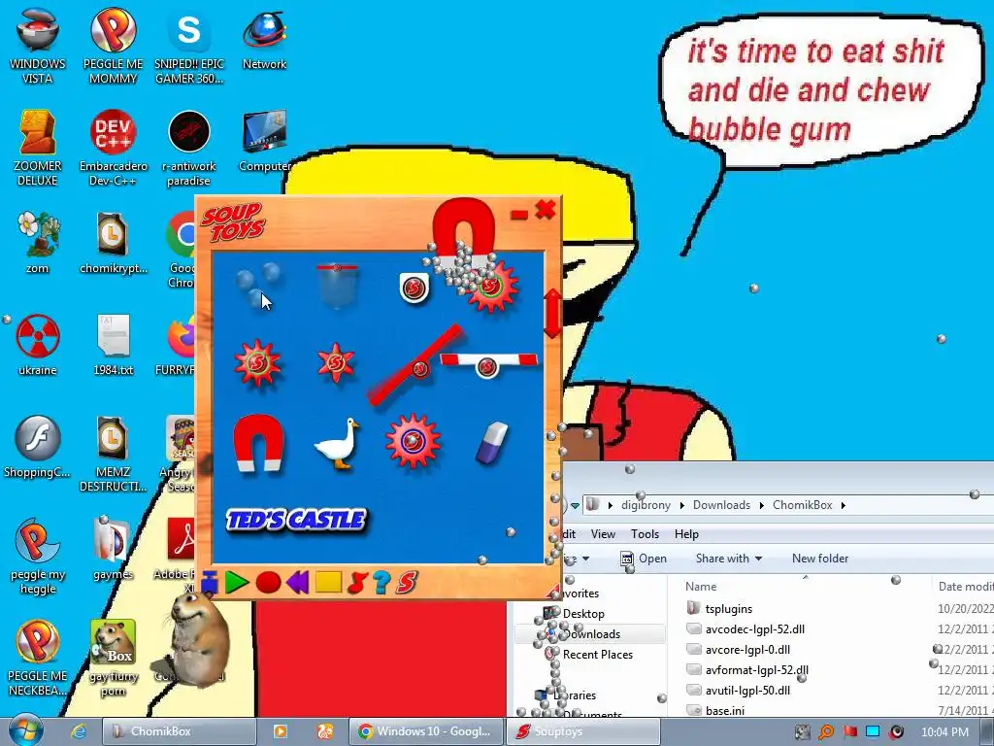Click the red S logo in Soup Toys toolbar
This screenshot has width=994, height=746.
407,583
